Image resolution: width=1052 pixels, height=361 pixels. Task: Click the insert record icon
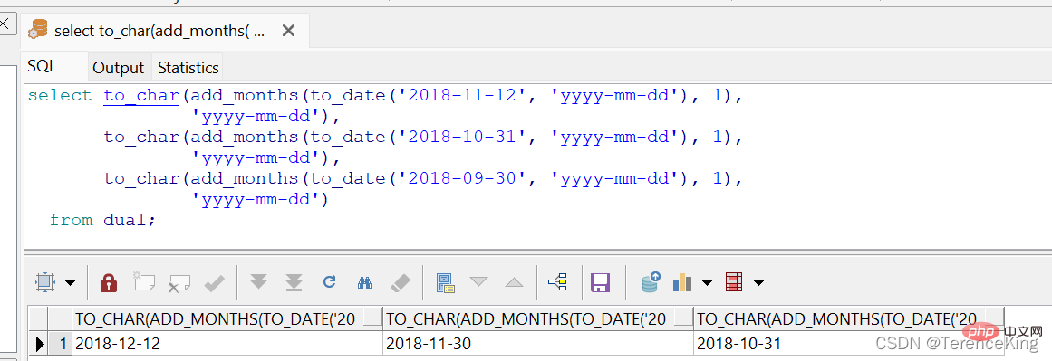[144, 282]
